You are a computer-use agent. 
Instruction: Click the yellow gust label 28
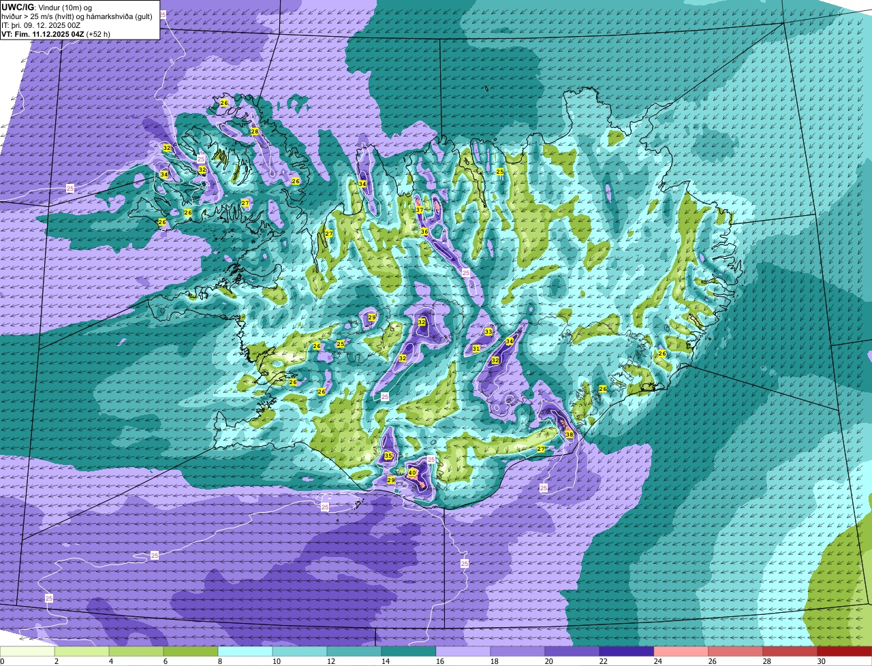pos(255,131)
